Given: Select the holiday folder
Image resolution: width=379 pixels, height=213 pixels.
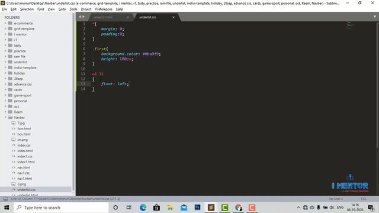Looking at the screenshot, I should click(x=20, y=73).
